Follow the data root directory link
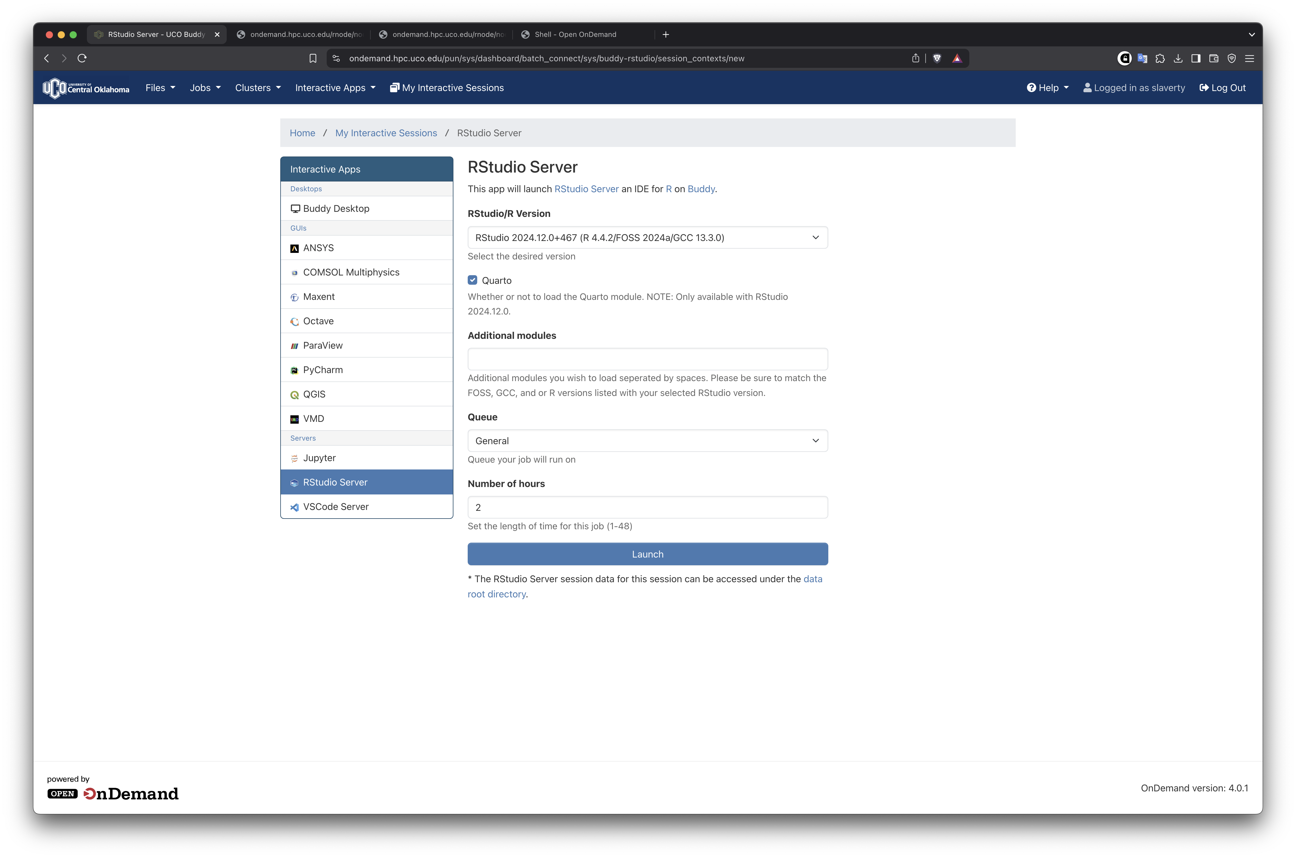 click(496, 594)
